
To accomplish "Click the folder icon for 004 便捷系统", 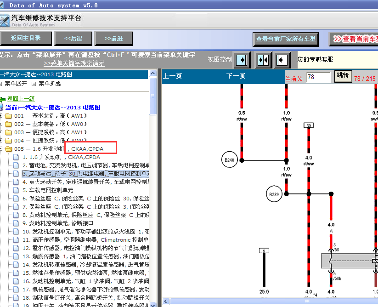I will (x=8, y=141).
